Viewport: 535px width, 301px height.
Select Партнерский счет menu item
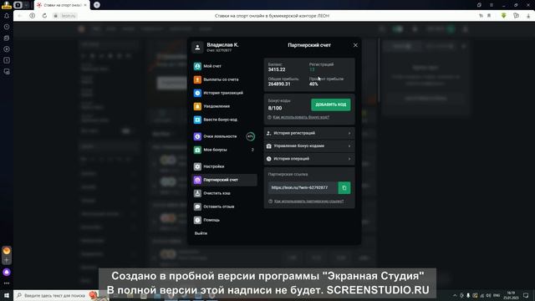click(225, 180)
